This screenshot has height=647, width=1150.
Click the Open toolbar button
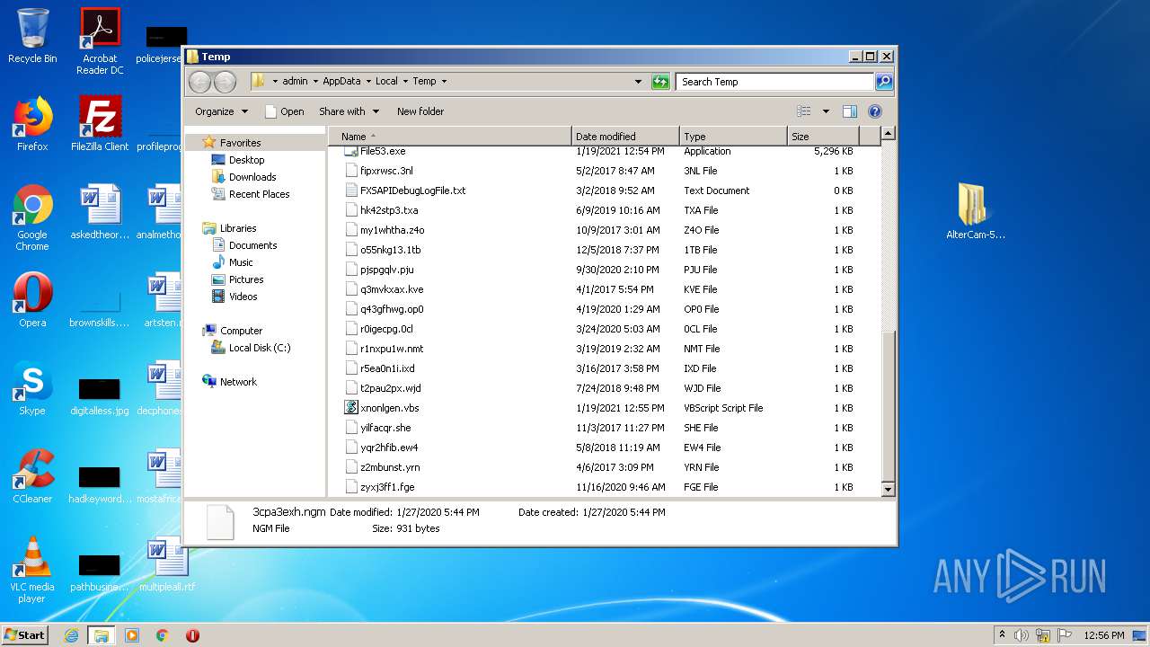pos(284,111)
